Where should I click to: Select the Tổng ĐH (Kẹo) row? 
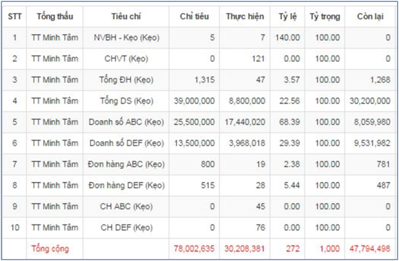pos(199,80)
